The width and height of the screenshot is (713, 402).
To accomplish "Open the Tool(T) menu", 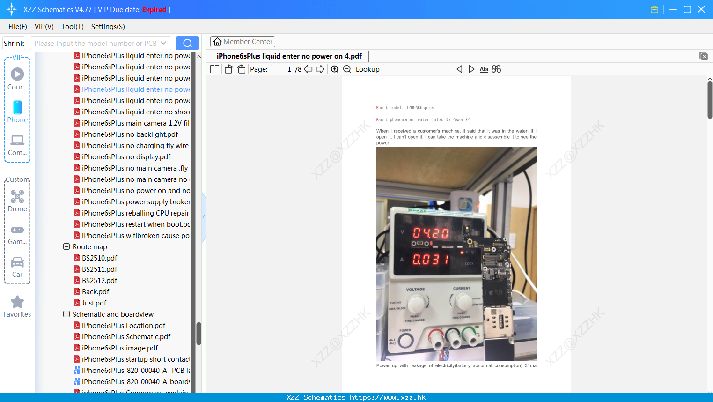I will click(72, 27).
